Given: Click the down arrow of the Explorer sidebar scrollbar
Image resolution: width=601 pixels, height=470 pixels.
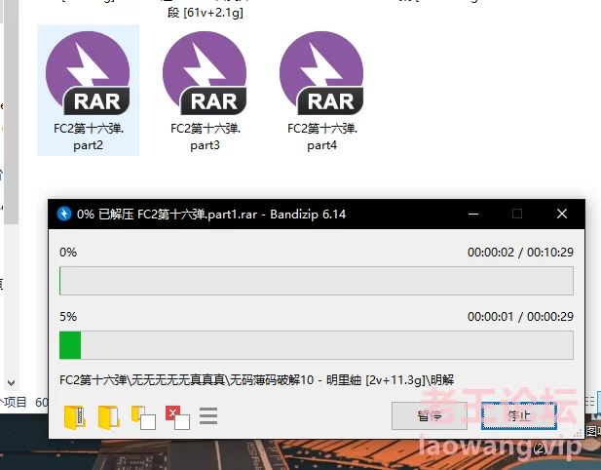Looking at the screenshot, I should coord(11,382).
